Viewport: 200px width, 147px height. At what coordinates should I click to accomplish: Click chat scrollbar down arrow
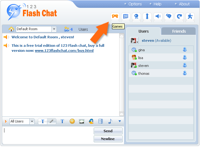(121, 113)
